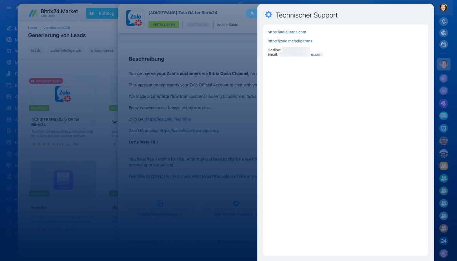Click the support email address link

tap(301, 55)
